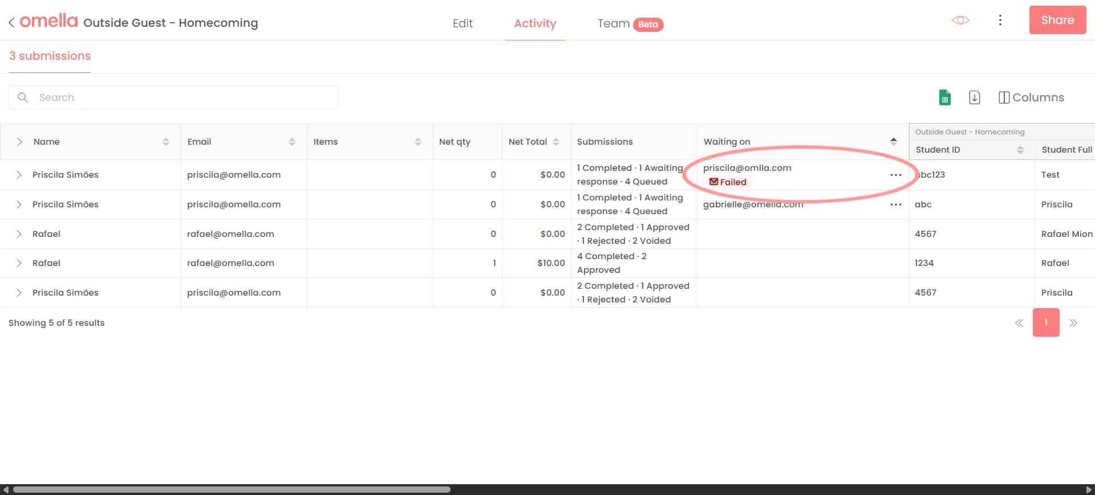Toggle the preview eye icon
1095x495 pixels.
[x=960, y=21]
